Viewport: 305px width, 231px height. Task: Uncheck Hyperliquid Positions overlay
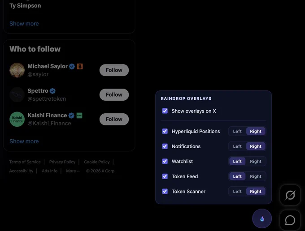165,131
